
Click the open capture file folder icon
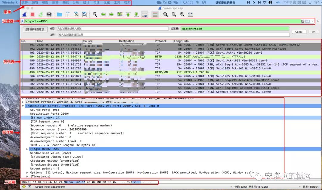[59, 14]
